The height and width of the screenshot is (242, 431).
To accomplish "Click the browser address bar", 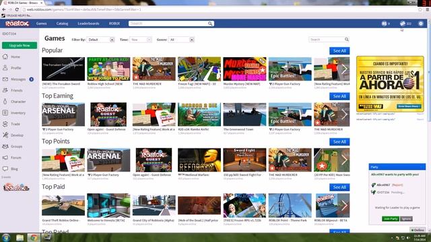I will point(220,9).
